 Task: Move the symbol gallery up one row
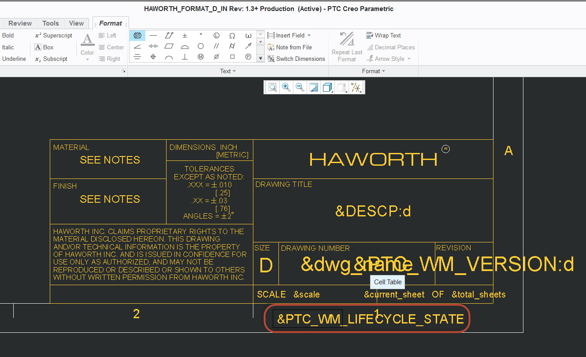tap(260, 34)
